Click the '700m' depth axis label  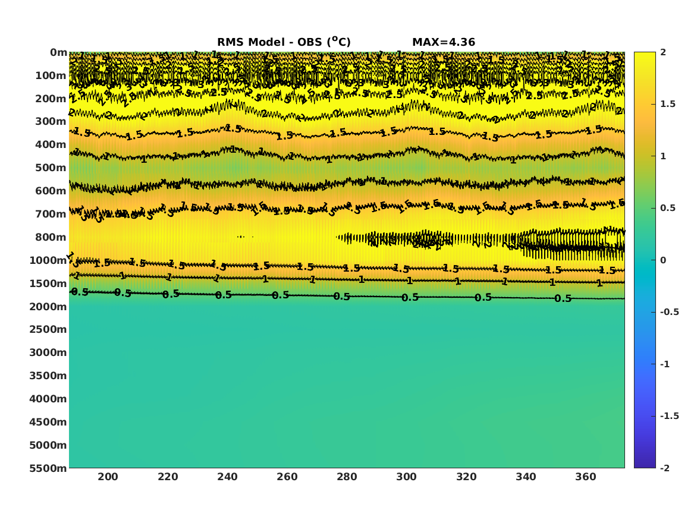point(51,214)
